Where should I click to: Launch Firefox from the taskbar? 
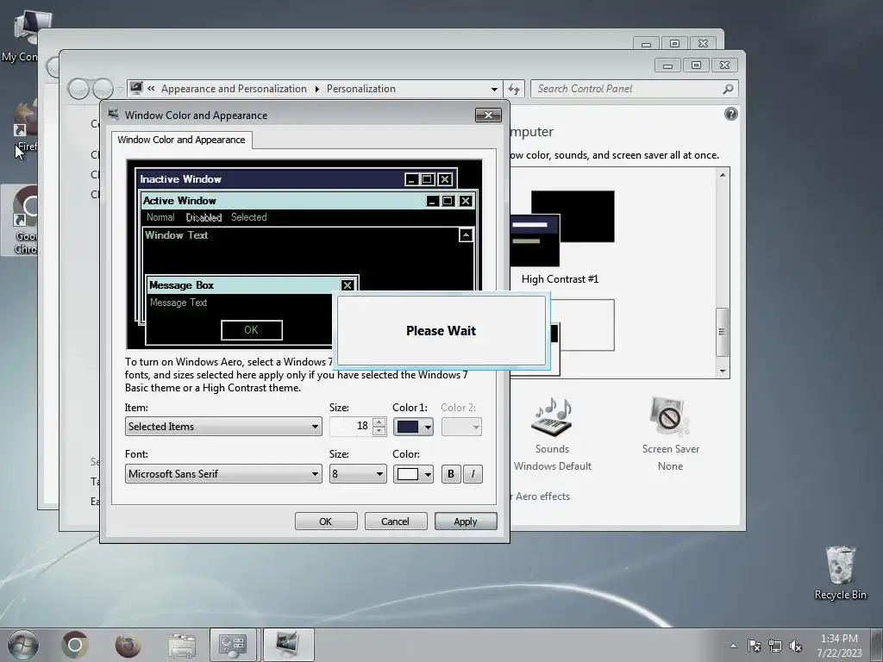(128, 645)
